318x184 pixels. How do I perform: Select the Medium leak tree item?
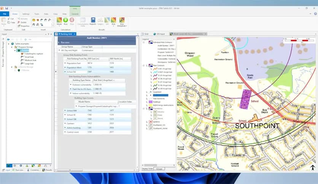click(30, 60)
